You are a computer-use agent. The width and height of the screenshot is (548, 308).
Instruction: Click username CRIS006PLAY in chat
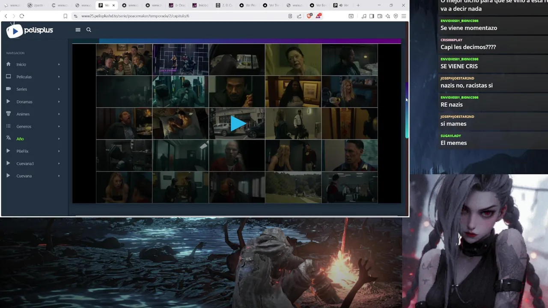coord(451,40)
